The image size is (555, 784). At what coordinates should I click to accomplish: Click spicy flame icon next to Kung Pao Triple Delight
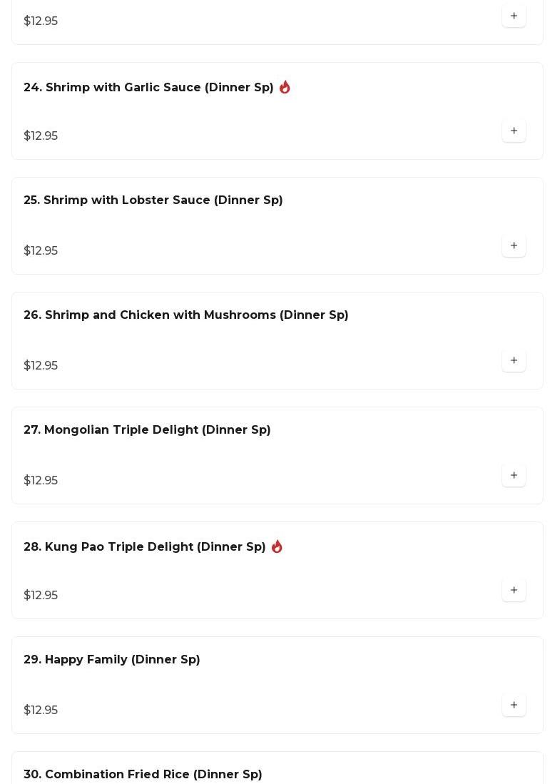277,546
